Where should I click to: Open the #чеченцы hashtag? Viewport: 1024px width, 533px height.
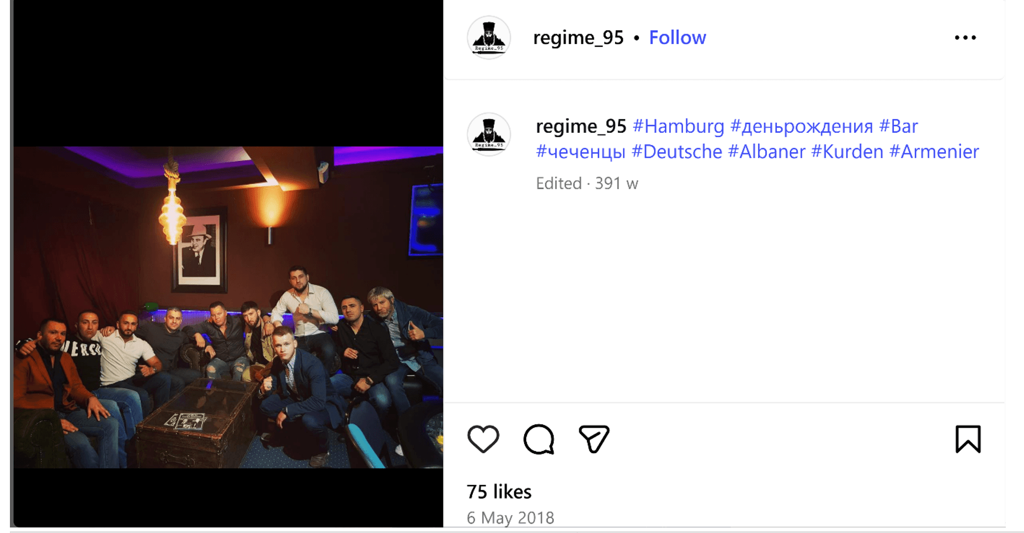[580, 152]
